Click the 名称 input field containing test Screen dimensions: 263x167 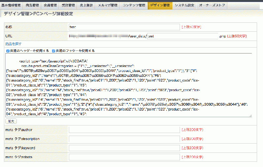[124, 27]
